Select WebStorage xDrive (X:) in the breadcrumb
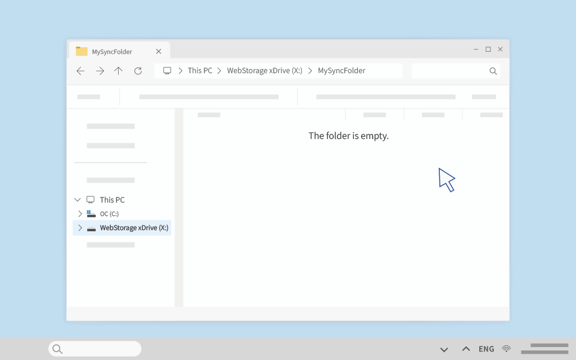The image size is (576, 360). point(264,70)
